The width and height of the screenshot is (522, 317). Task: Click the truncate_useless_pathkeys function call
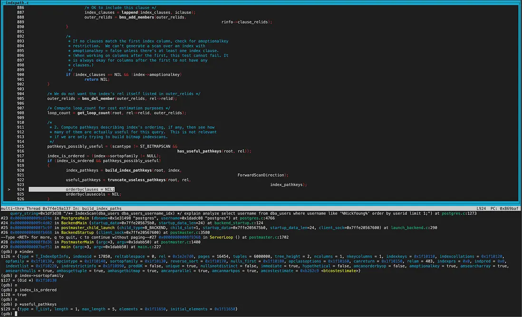(x=137, y=180)
